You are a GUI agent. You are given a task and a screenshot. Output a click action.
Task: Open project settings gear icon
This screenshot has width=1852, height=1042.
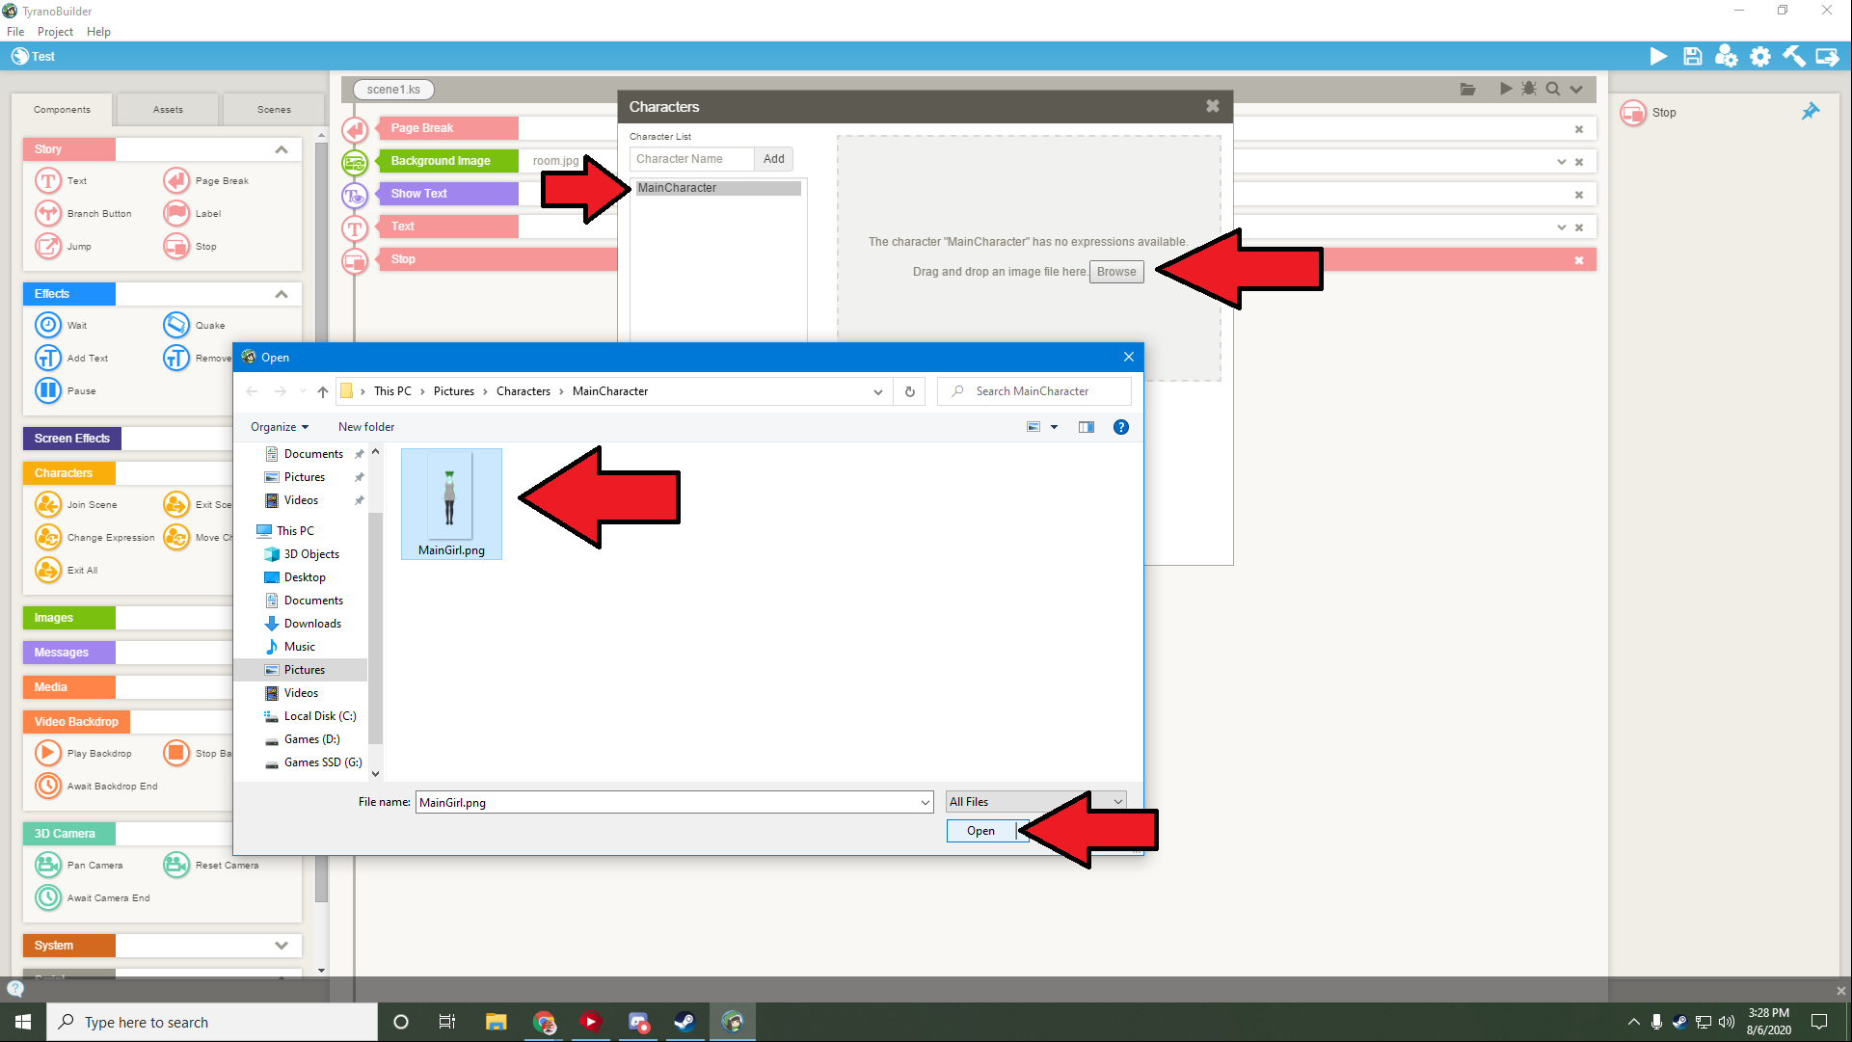[x=1760, y=57]
